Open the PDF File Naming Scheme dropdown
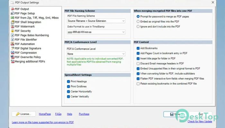The width and height of the screenshot is (225, 128). click(x=96, y=21)
